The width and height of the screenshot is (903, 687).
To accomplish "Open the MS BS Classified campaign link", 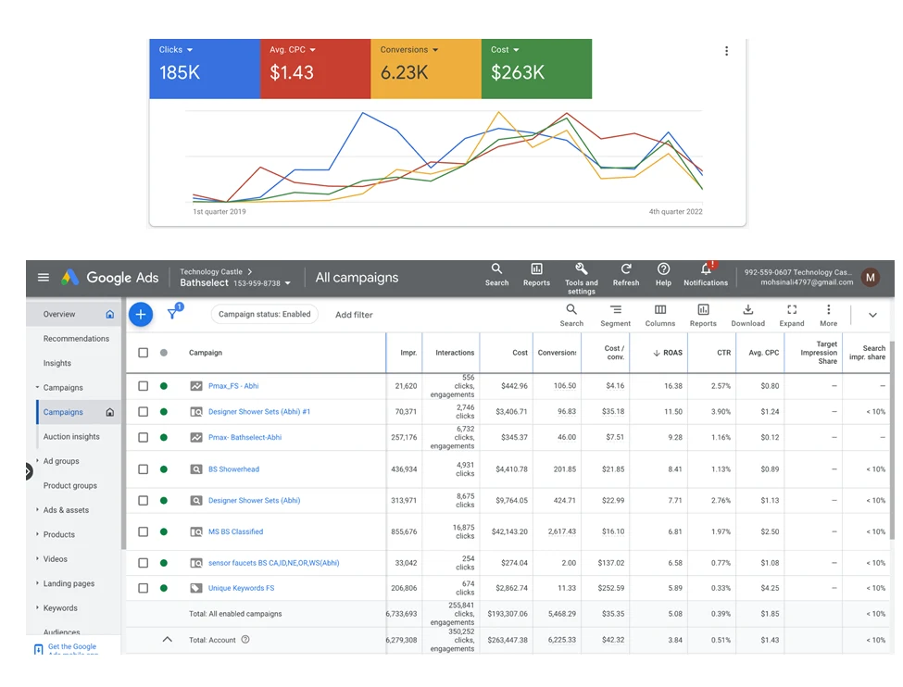I will click(x=235, y=532).
